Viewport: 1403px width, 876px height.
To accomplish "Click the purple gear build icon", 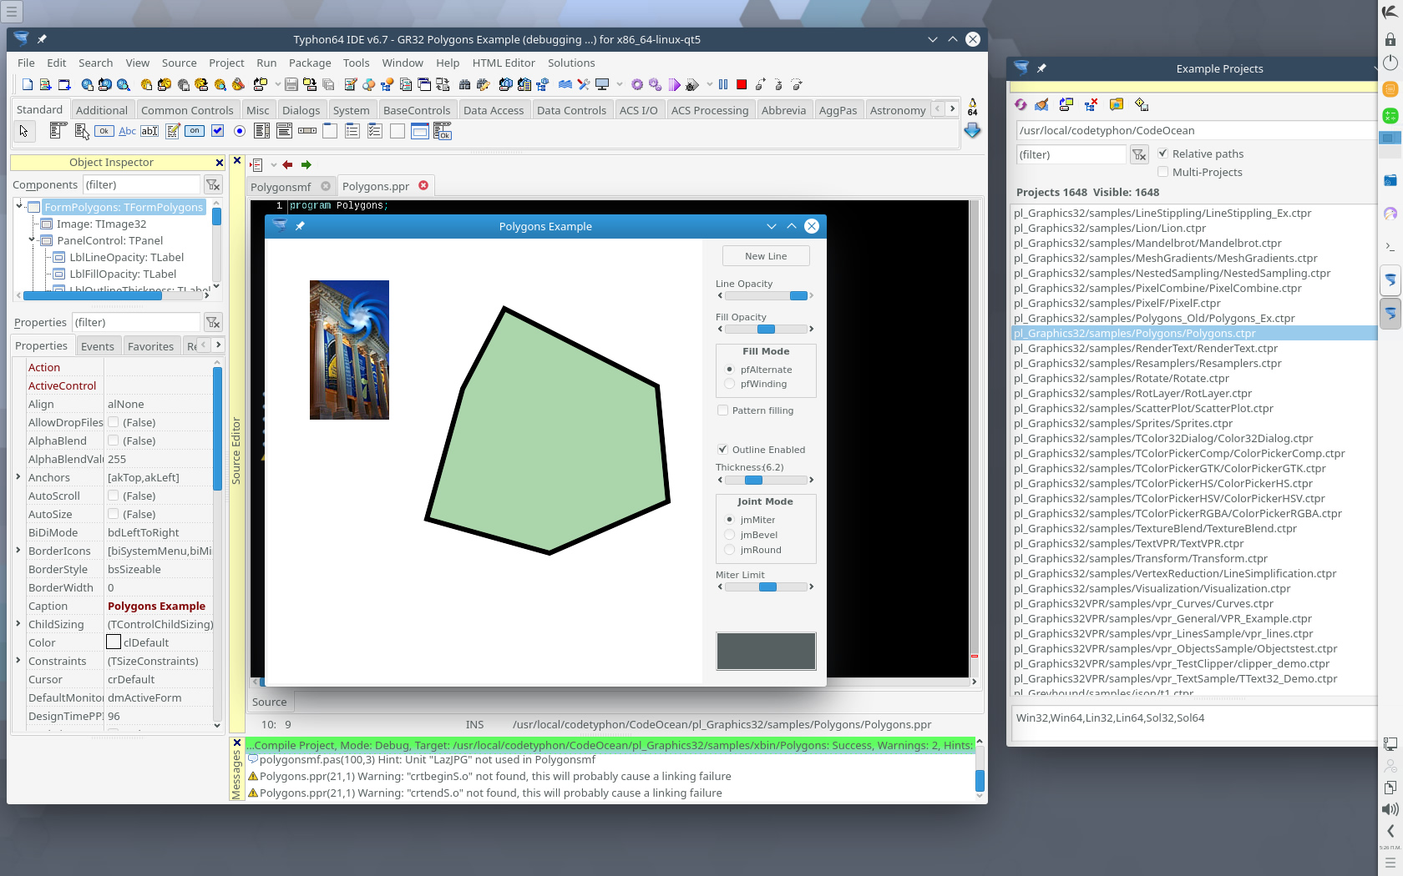I will point(637,84).
